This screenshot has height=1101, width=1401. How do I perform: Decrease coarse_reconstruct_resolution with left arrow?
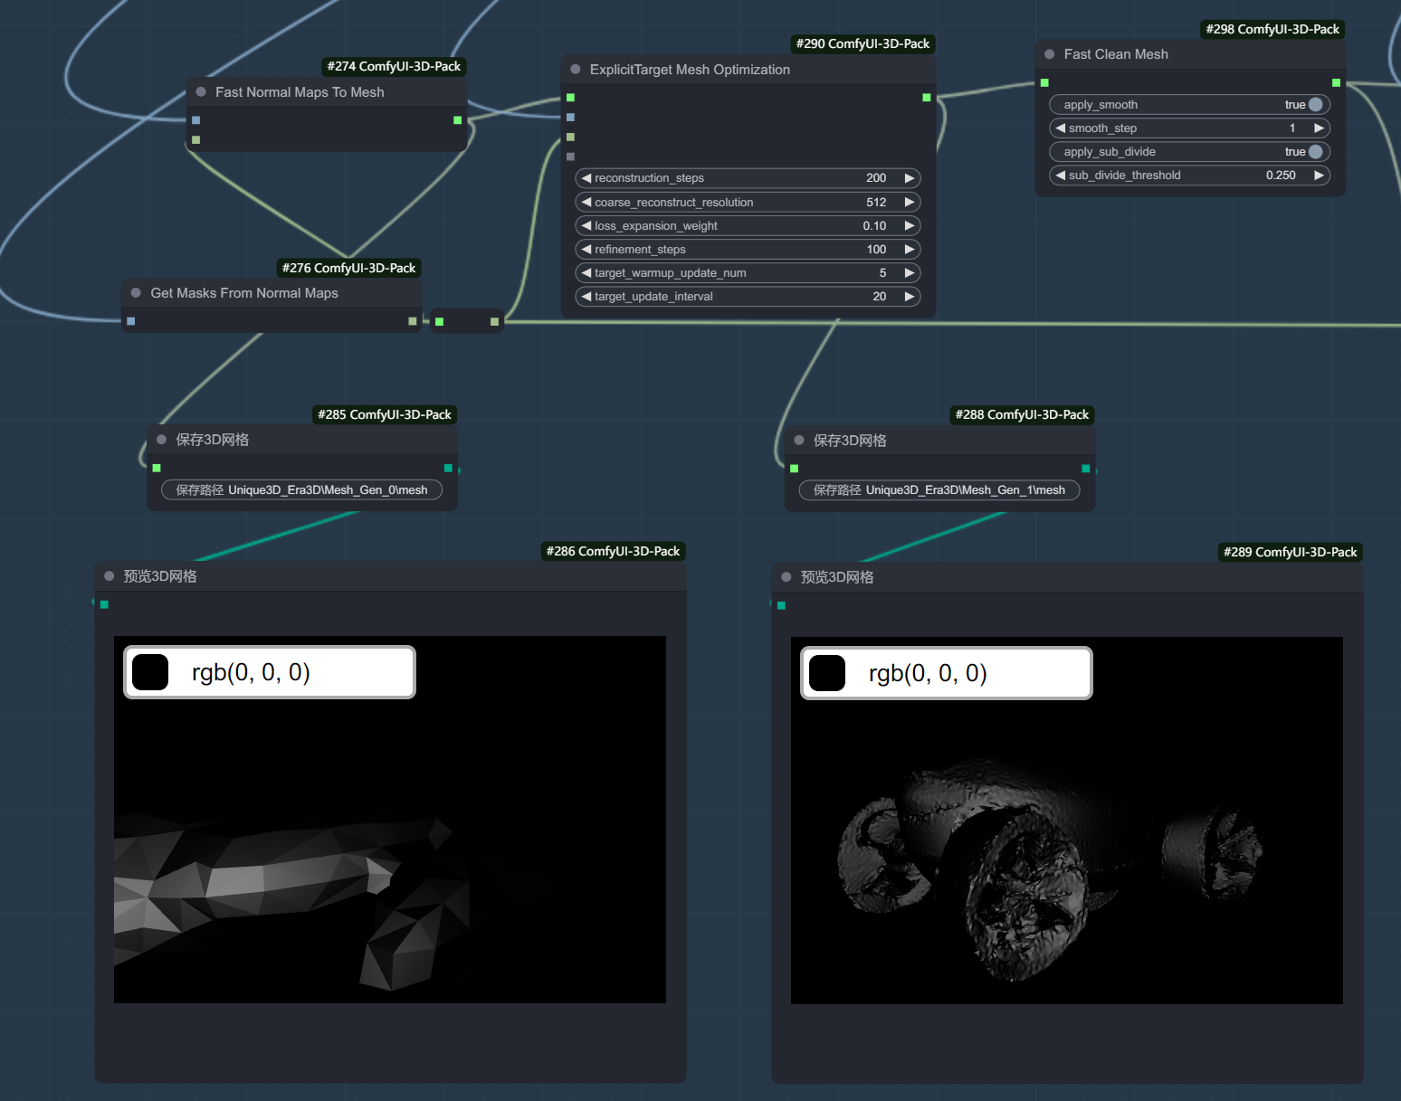pyautogui.click(x=586, y=203)
